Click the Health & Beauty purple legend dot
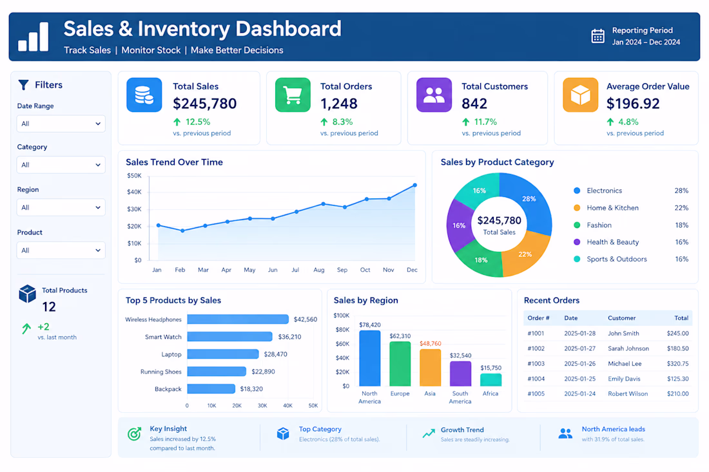 (x=577, y=242)
